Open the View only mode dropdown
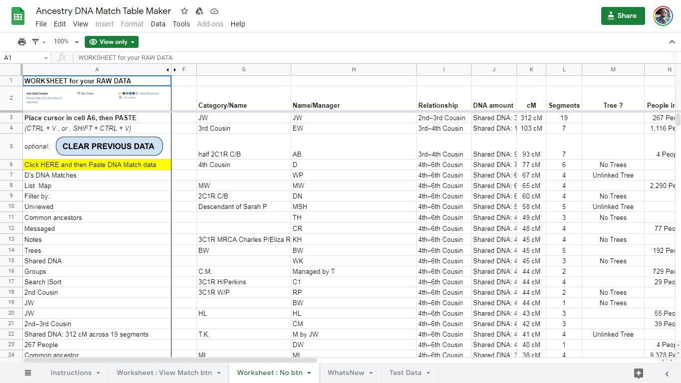Image resolution: width=681 pixels, height=383 pixels. [x=111, y=41]
